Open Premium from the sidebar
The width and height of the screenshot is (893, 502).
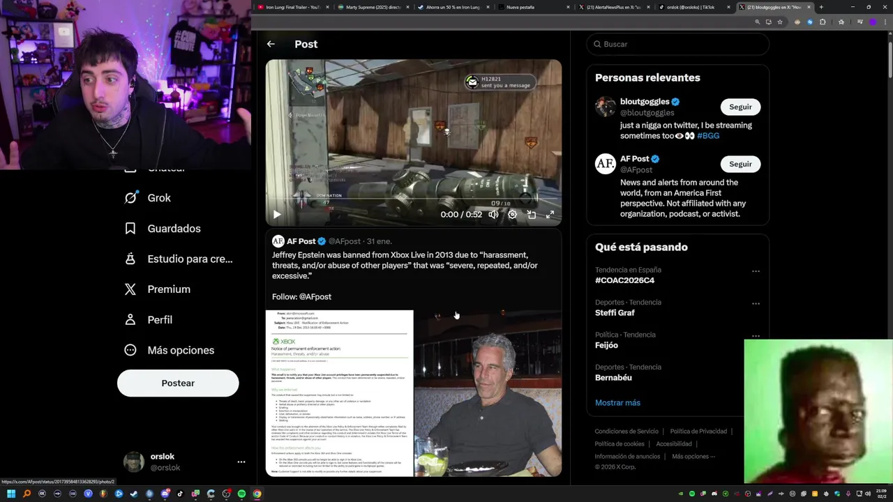click(157, 289)
